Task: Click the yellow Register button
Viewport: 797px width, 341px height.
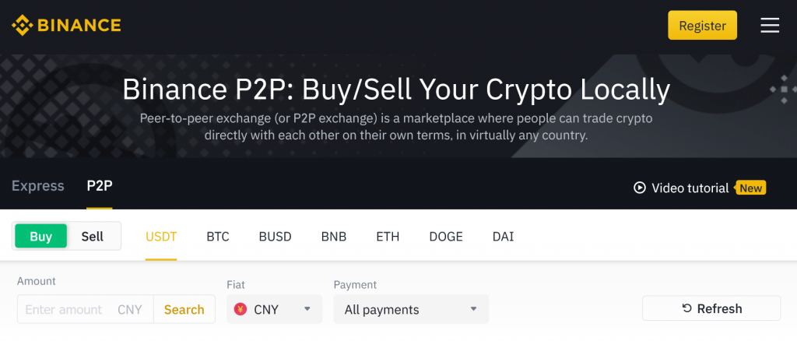Action: tap(703, 26)
